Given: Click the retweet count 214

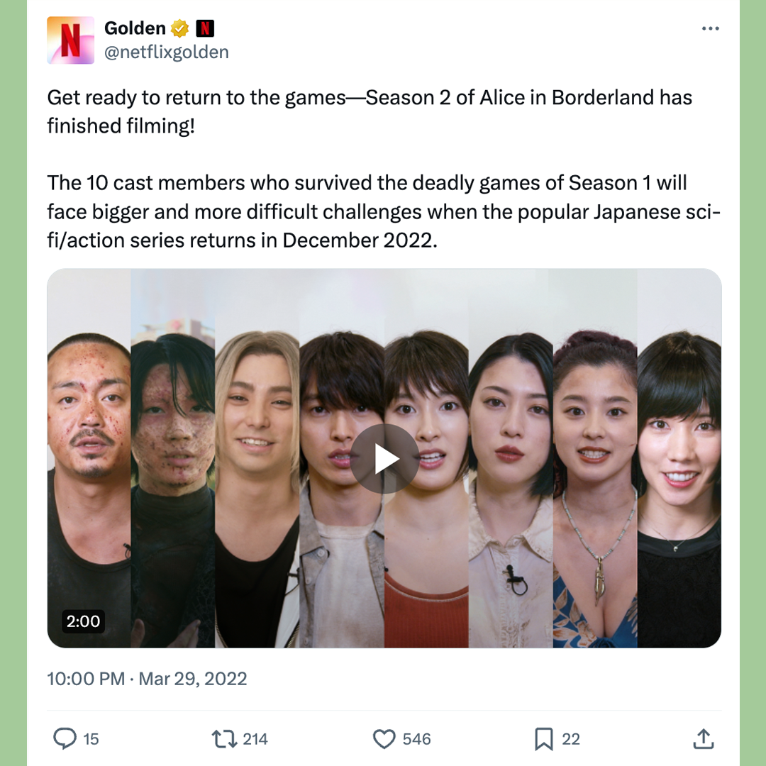Looking at the screenshot, I should [255, 738].
